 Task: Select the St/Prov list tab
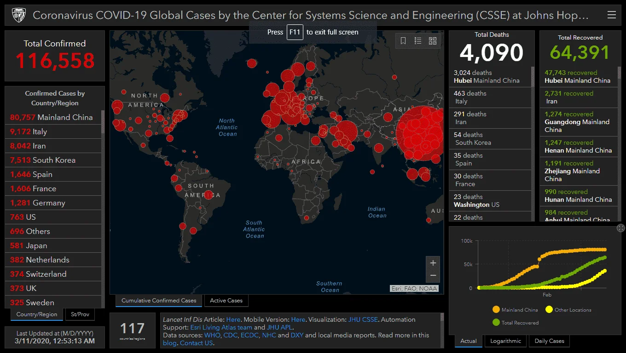click(x=80, y=314)
